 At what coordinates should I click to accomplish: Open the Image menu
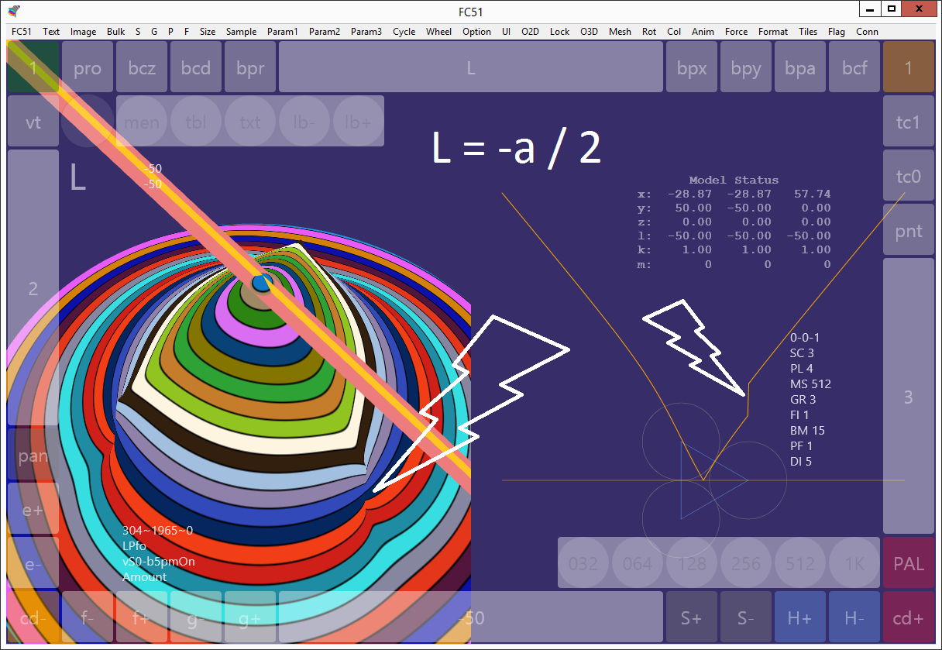point(83,32)
